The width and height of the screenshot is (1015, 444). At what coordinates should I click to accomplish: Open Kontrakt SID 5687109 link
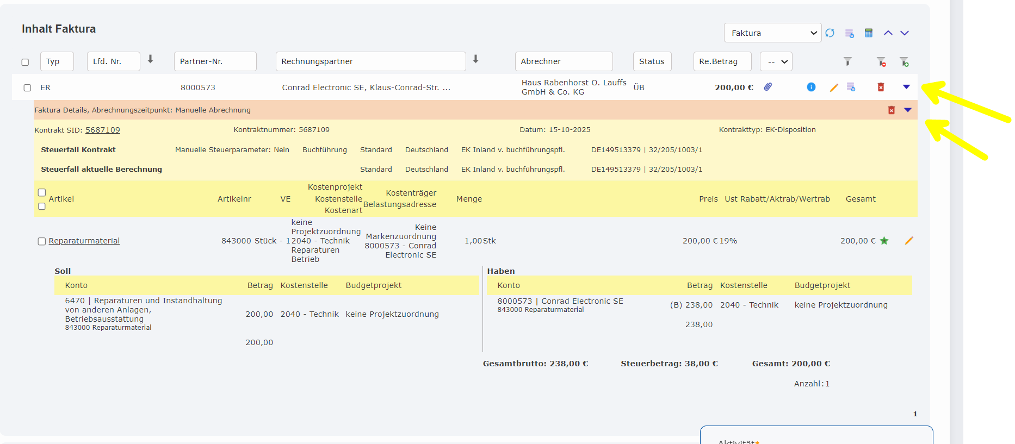102,130
